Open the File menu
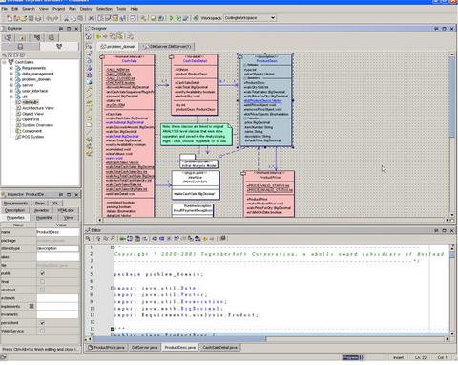The image size is (458, 365). pyautogui.click(x=4, y=9)
